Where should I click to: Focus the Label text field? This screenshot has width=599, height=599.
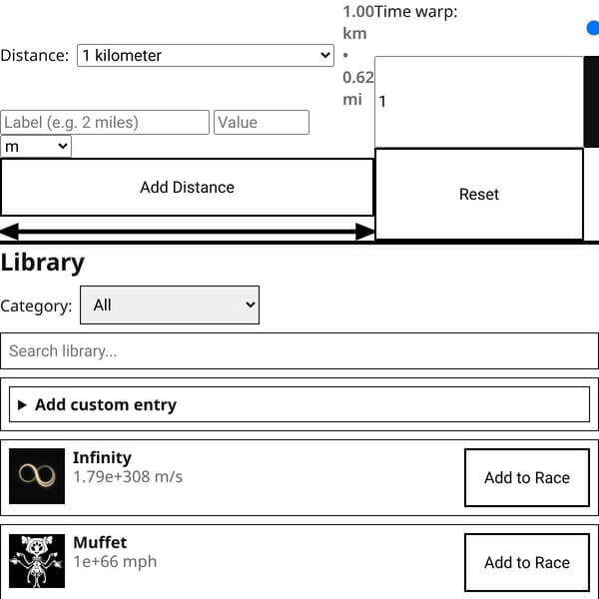click(x=105, y=122)
